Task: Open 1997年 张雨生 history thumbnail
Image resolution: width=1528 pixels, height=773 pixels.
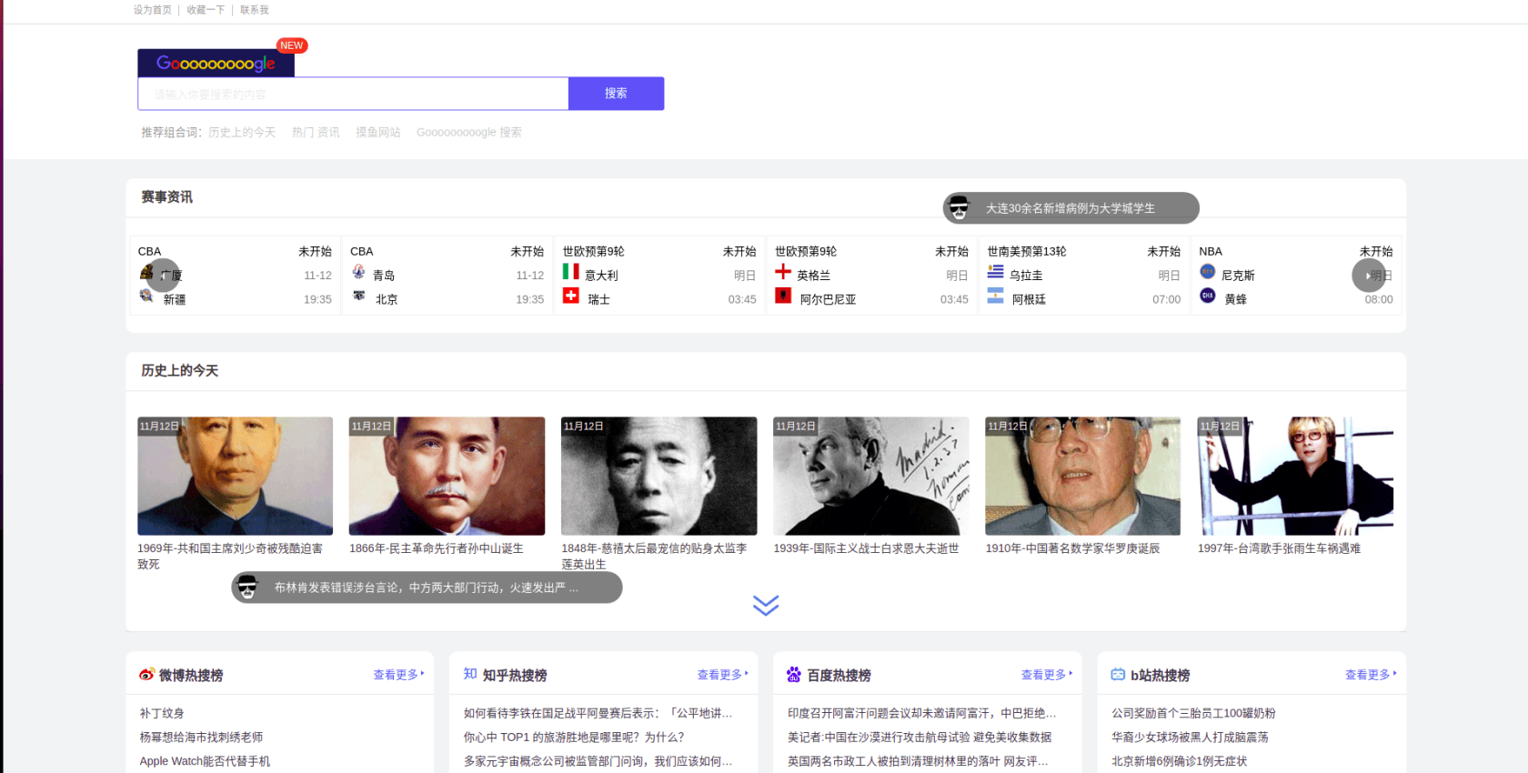Action: coord(1295,476)
